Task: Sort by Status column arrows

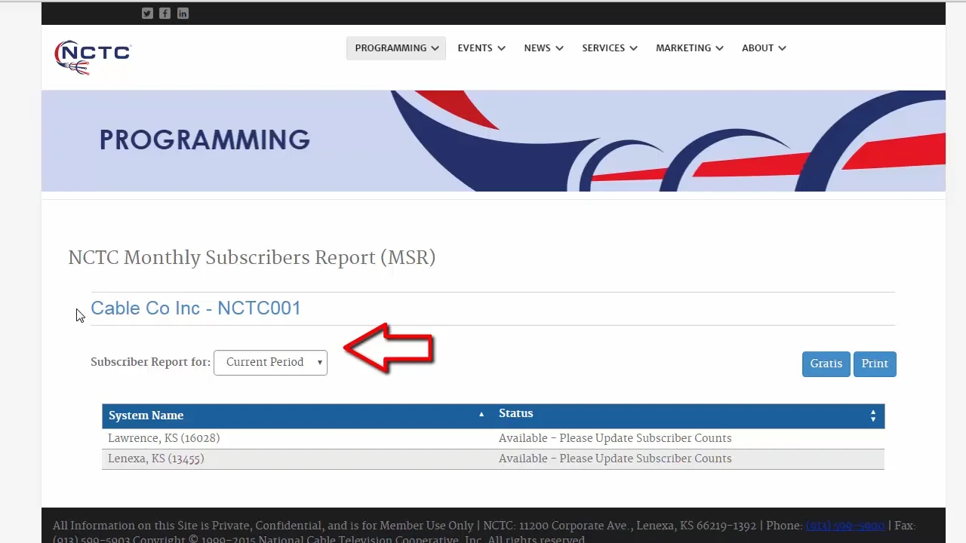Action: (x=873, y=416)
